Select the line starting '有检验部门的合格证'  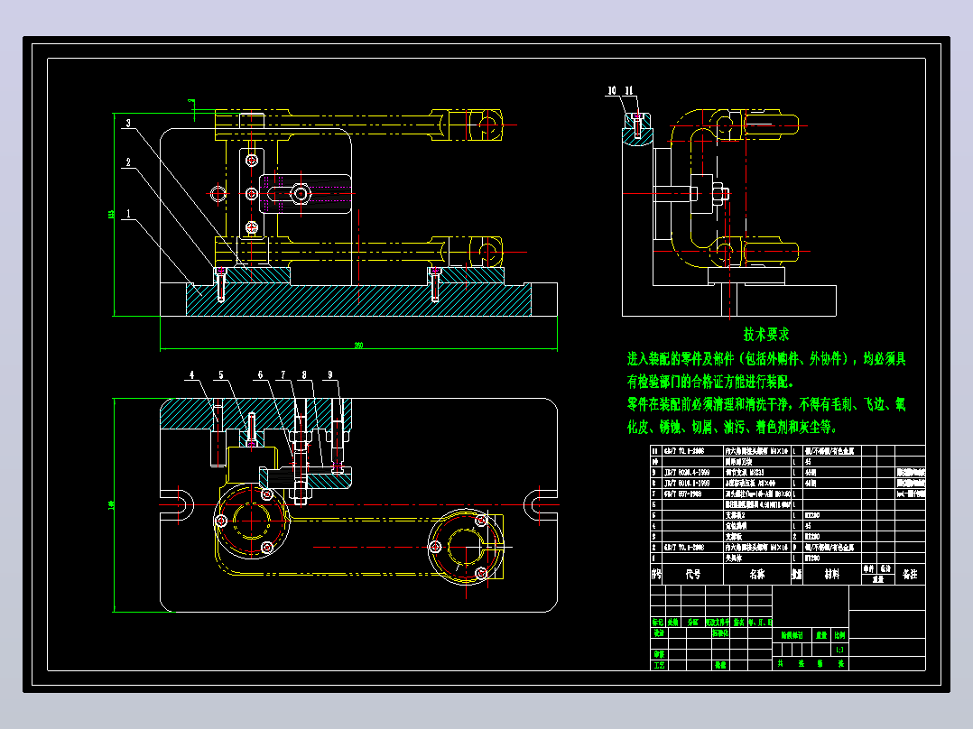pyautogui.click(x=709, y=382)
